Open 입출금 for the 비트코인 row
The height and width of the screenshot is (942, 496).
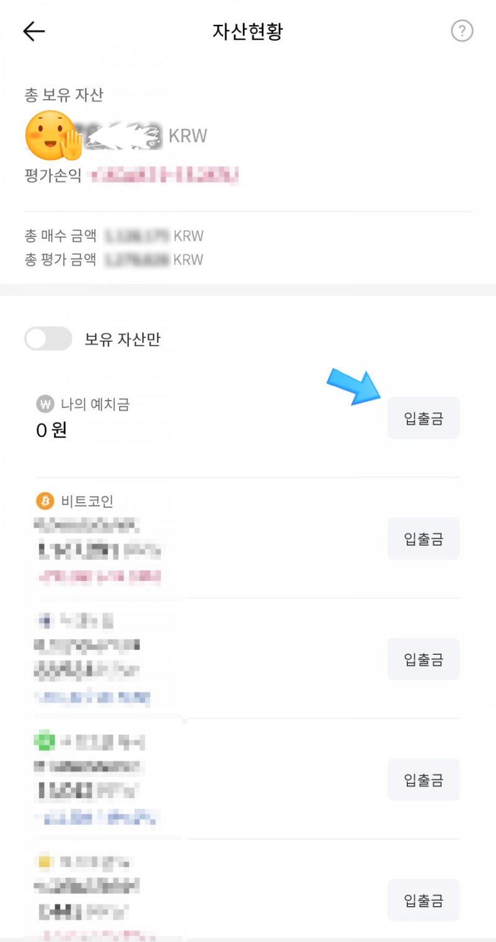point(423,538)
